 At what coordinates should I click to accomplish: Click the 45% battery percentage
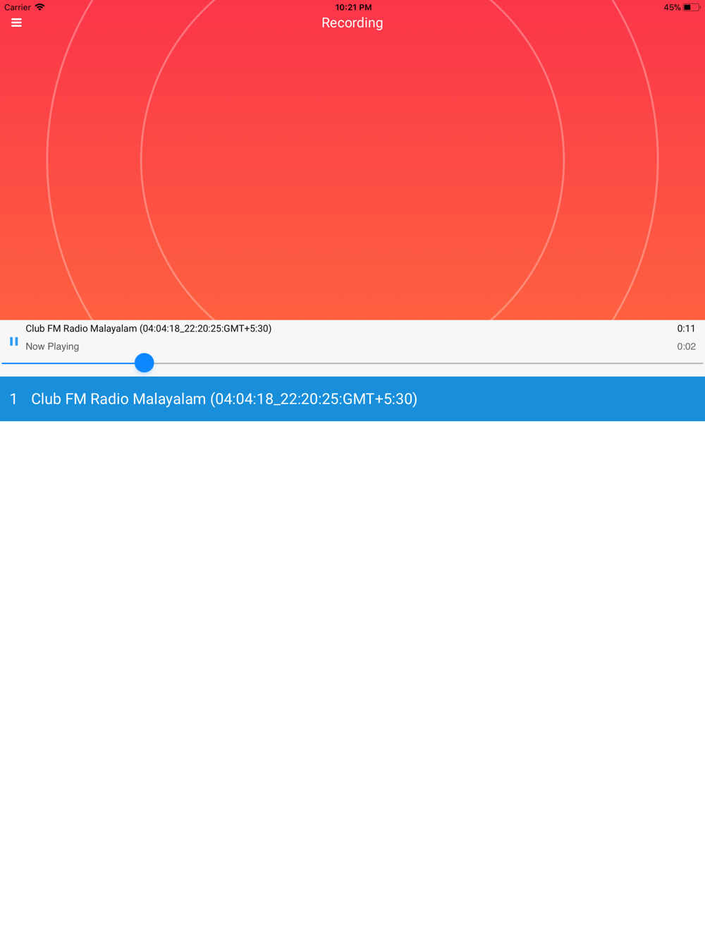(672, 7)
